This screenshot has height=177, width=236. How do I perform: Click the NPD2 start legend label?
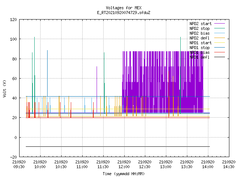(x=201, y=24)
